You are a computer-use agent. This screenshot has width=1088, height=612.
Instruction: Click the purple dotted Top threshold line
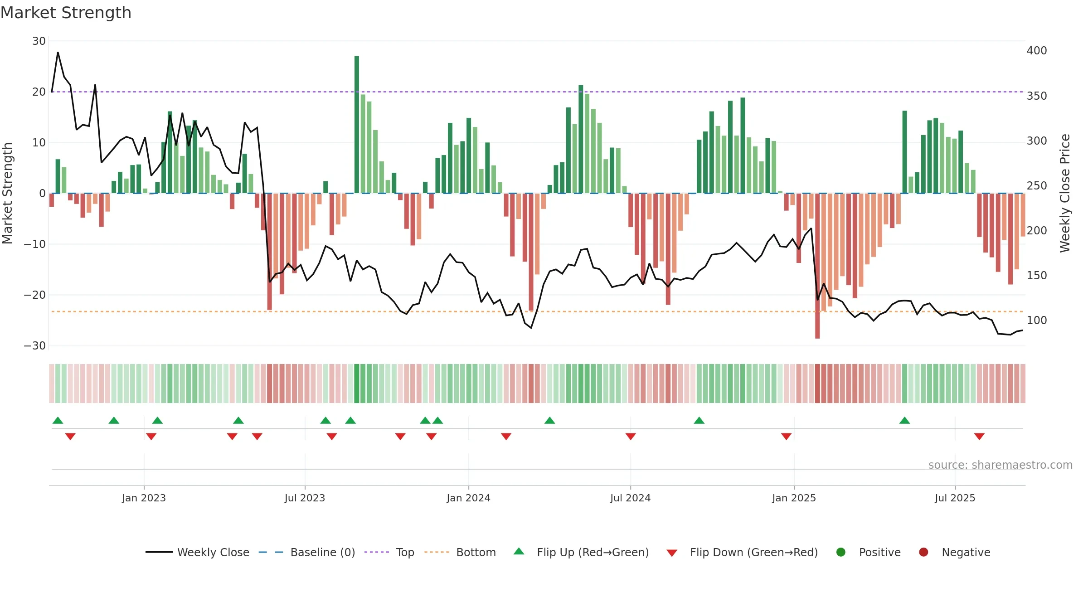pos(537,92)
